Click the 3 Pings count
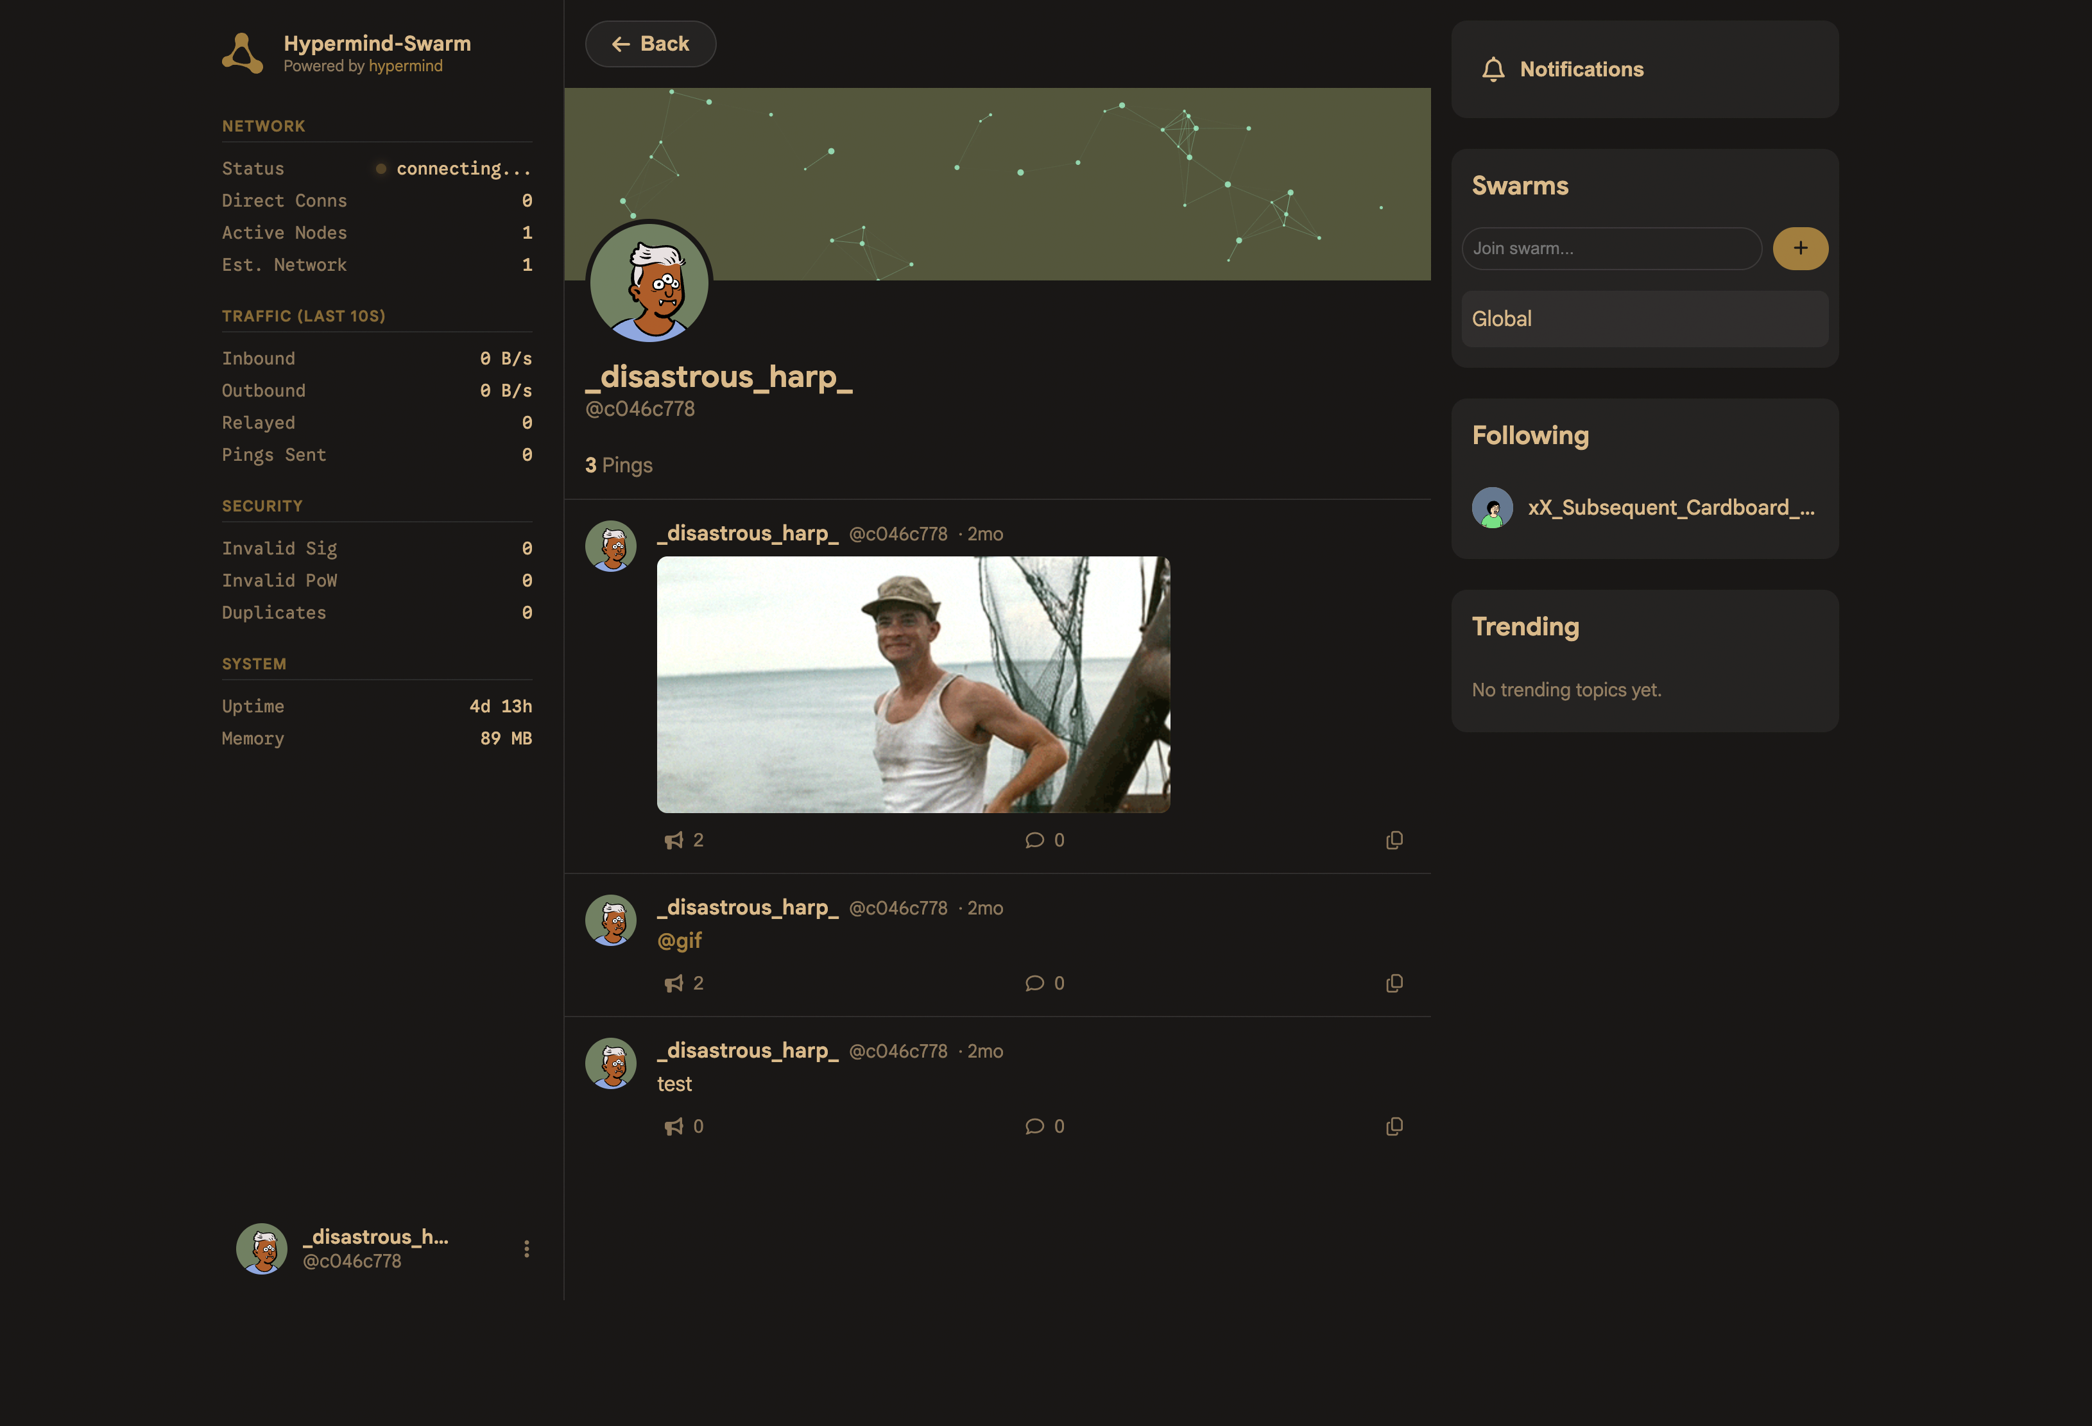 pyautogui.click(x=619, y=465)
